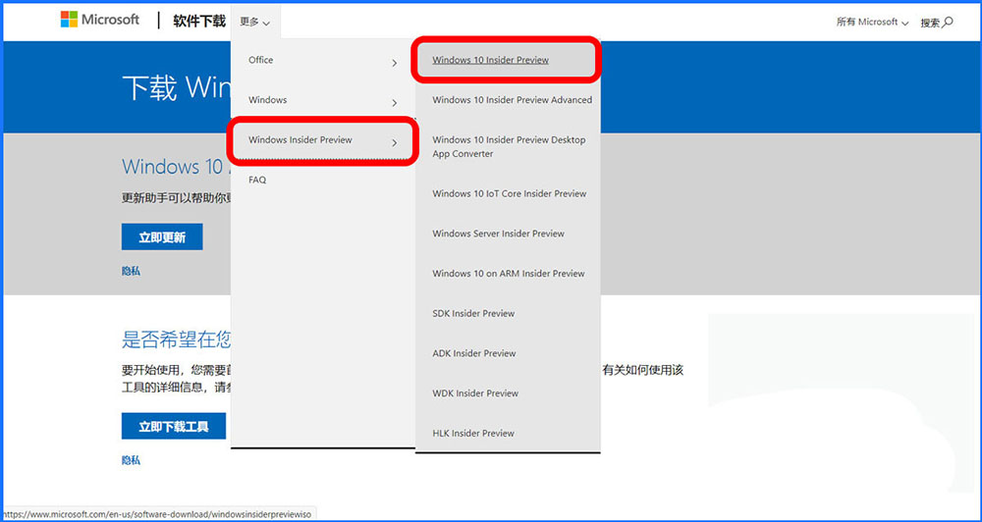Click the Microsoft logo

click(99, 20)
